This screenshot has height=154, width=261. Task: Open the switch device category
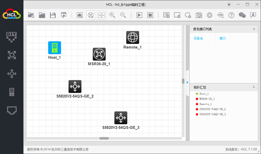point(12,74)
